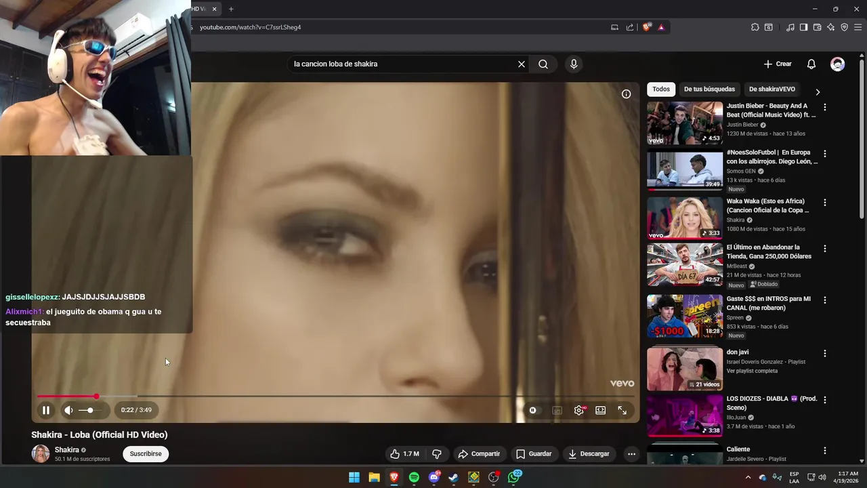Open a new browser tab with plus
Screen dimensions: 867x488
point(231,9)
